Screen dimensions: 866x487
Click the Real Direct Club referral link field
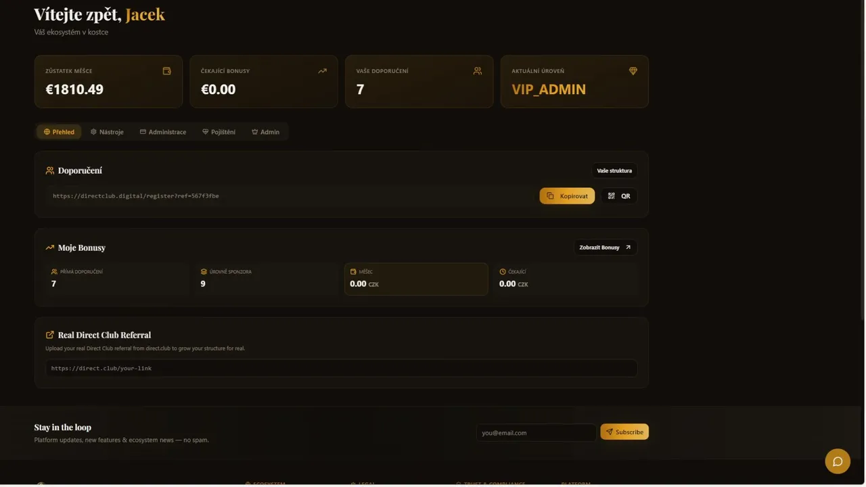(341, 368)
